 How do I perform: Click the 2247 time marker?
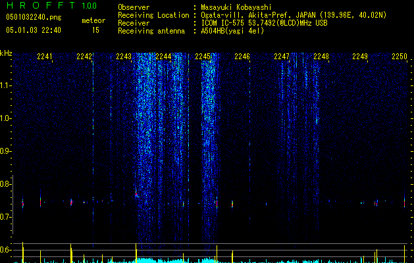[282, 57]
